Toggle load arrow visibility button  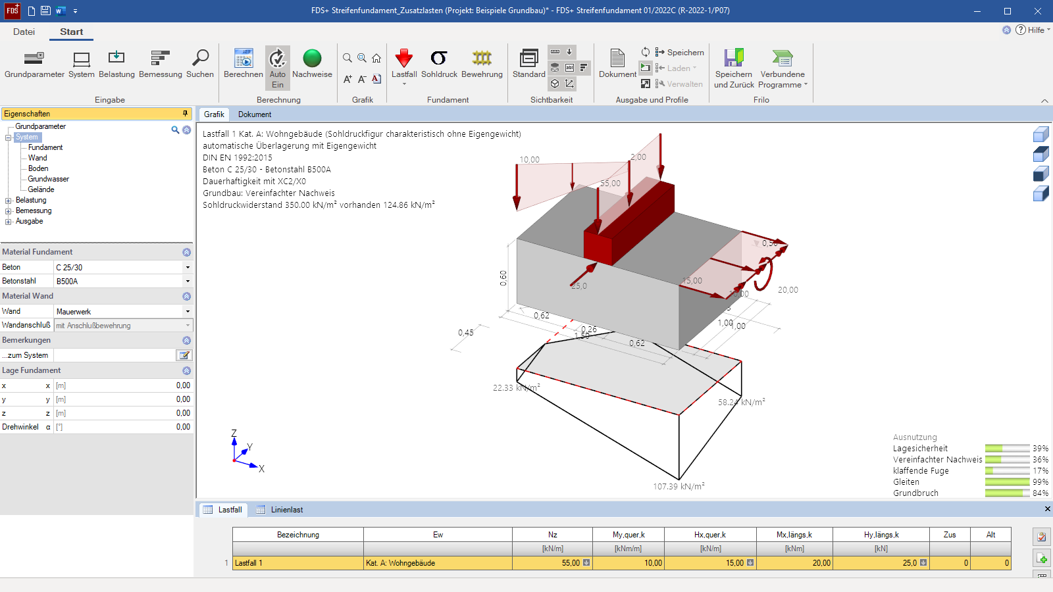coord(569,52)
